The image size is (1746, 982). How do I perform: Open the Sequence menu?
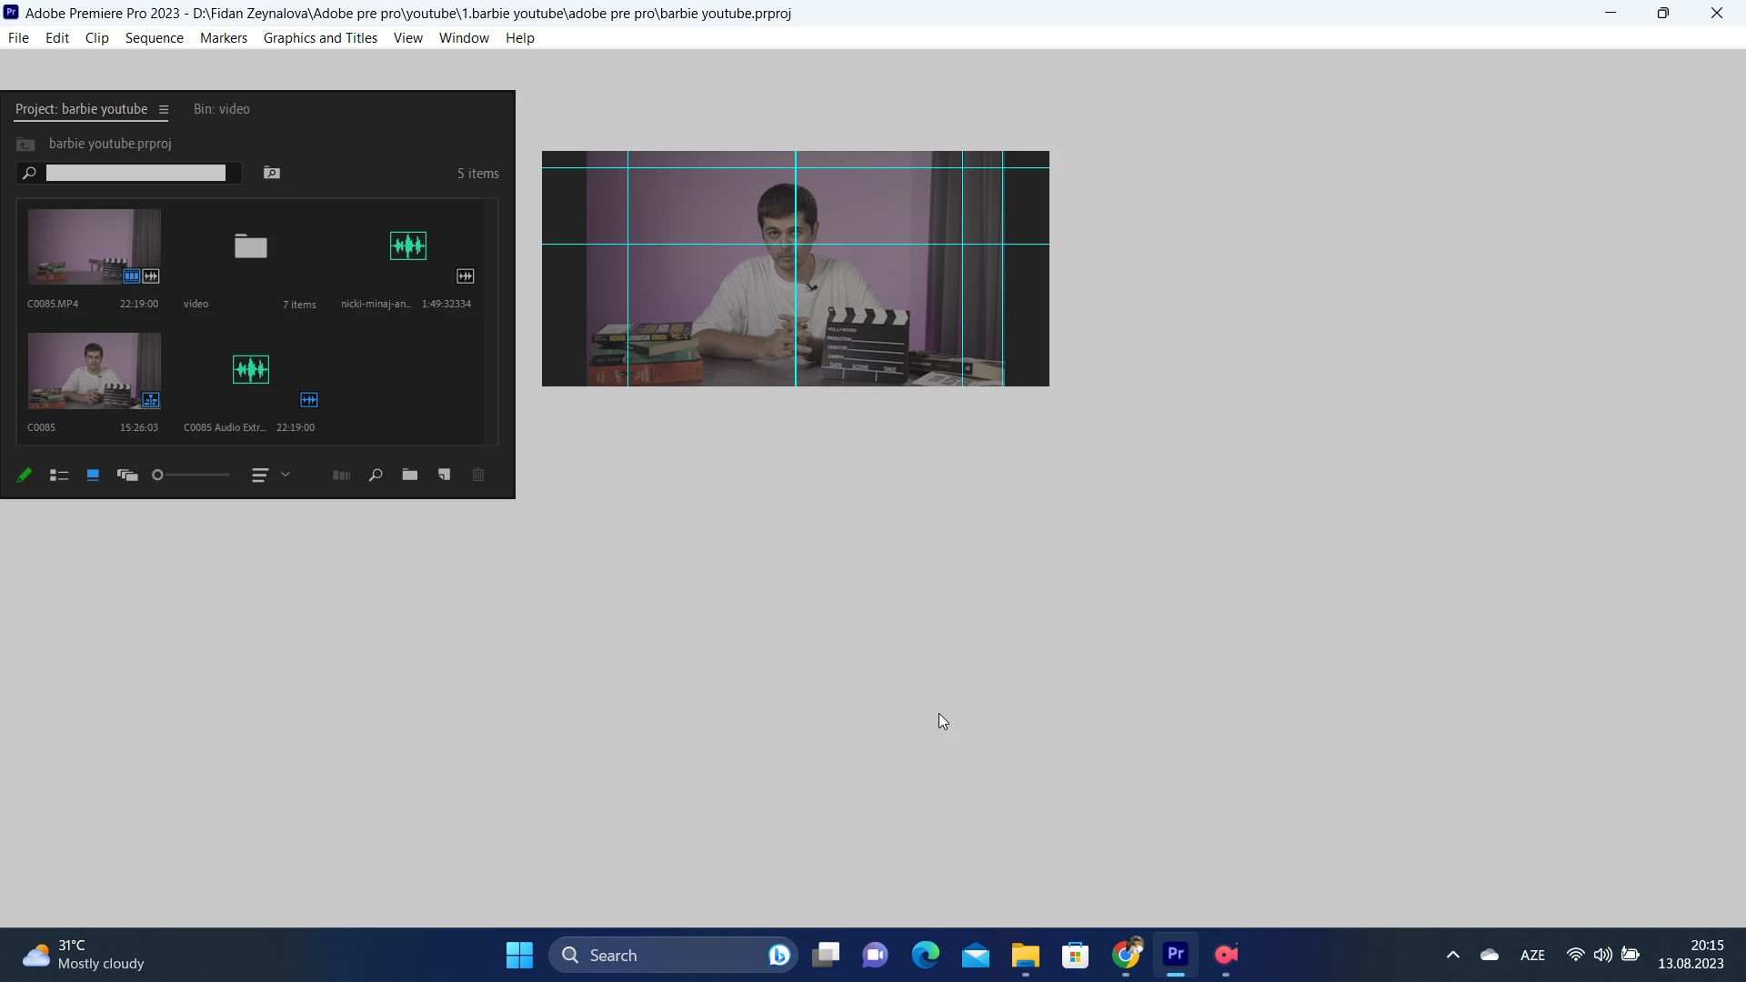pos(154,38)
